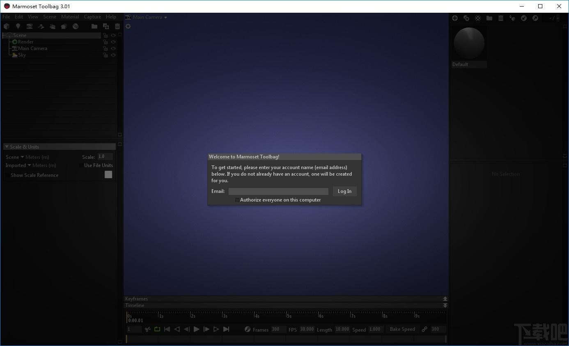Toggle Authorize everyone on this computer

pyautogui.click(x=237, y=200)
